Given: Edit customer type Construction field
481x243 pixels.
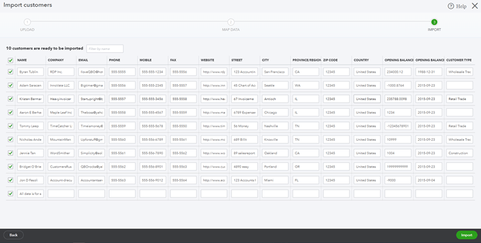Looking at the screenshot, I should click(x=460, y=153).
